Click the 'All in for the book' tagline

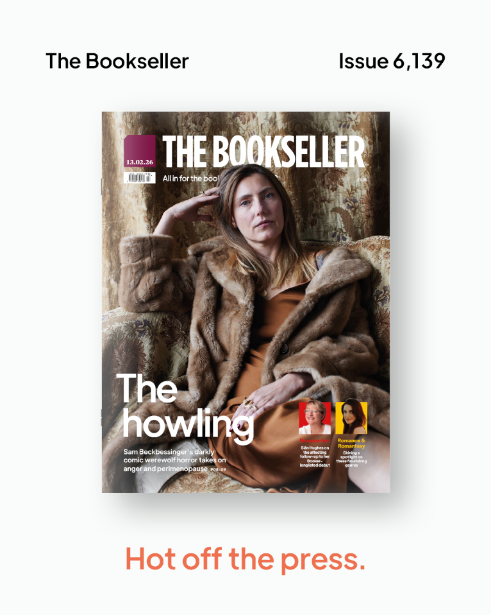pos(190,178)
